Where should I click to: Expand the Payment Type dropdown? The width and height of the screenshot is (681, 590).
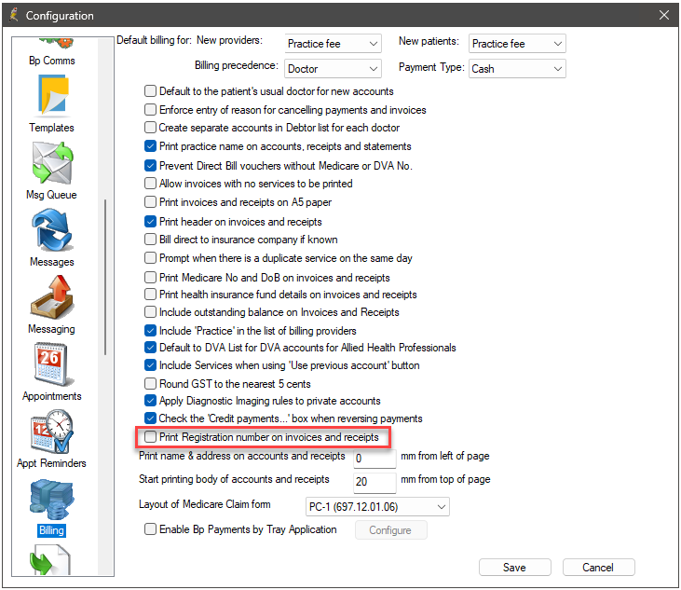tap(517, 69)
